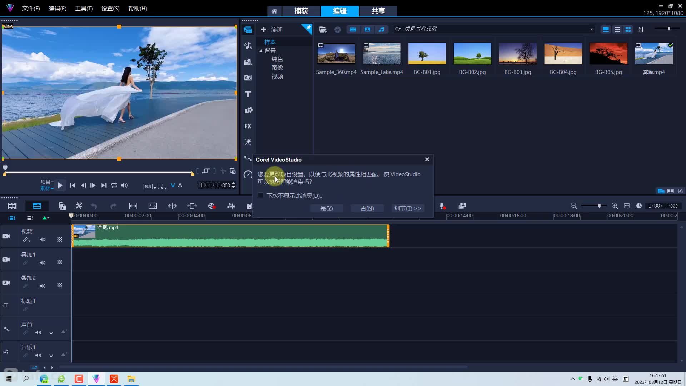Open the Media library panel icon
Image resolution: width=686 pixels, height=386 pixels.
pos(248,30)
